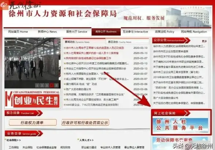Go to 新闻中心 News section
The image size is (215, 150).
pos(47,32)
